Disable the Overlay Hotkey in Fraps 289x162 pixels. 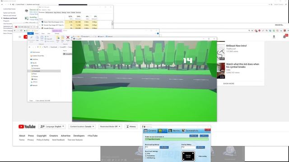200,147
